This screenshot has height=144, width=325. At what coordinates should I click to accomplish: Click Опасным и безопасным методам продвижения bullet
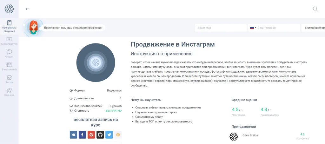point(168,108)
